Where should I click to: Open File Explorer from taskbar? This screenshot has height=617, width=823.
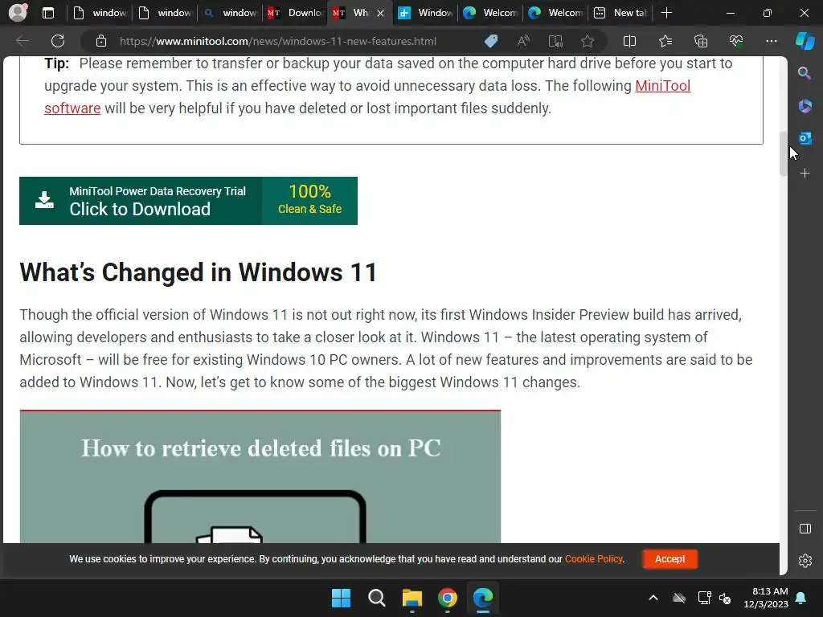pos(412,598)
